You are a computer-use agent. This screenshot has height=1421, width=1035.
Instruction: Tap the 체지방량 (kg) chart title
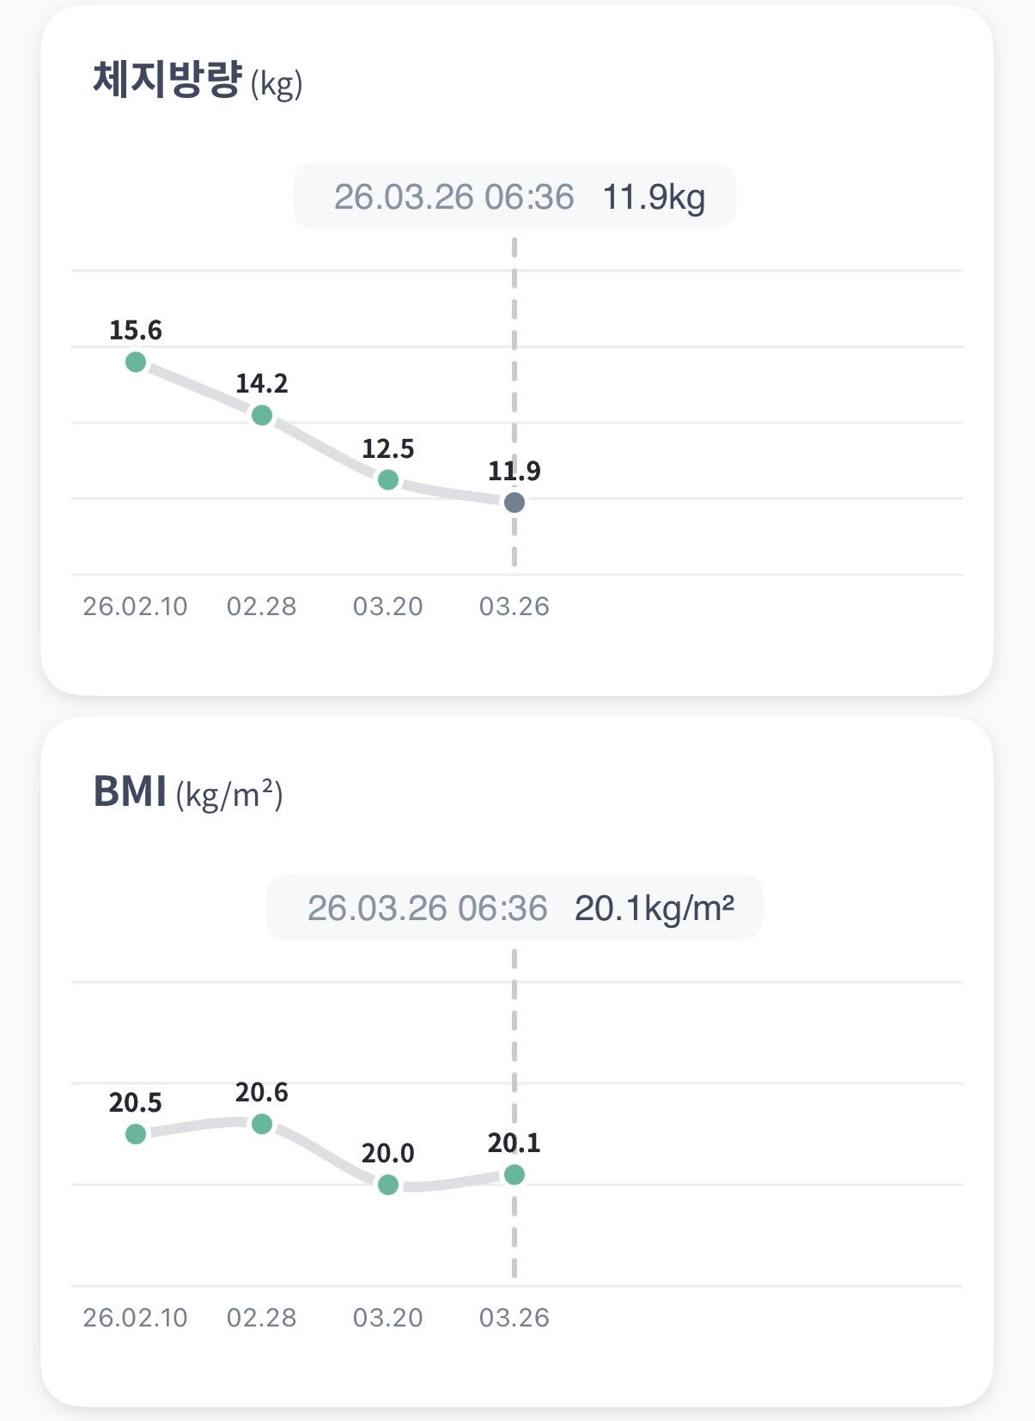coord(198,82)
